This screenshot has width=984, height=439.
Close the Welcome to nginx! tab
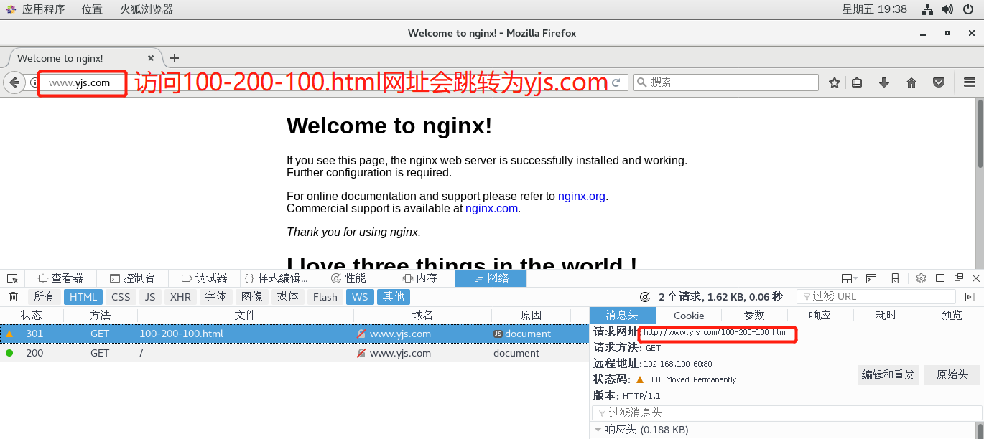tap(151, 58)
